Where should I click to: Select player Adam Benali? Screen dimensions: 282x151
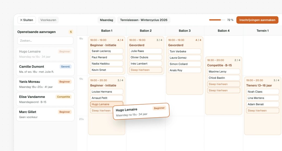click(x=263, y=104)
